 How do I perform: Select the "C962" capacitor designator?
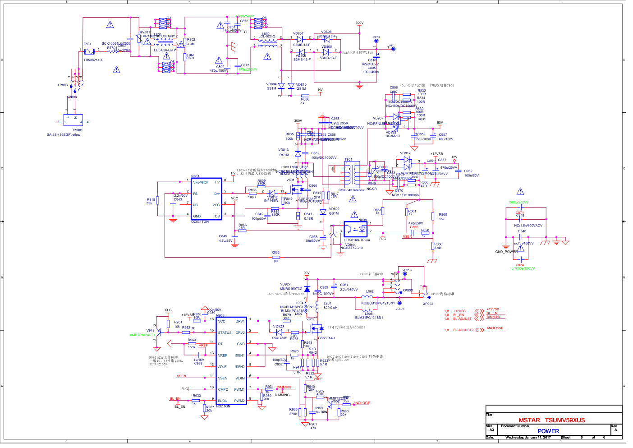pyautogui.click(x=468, y=171)
